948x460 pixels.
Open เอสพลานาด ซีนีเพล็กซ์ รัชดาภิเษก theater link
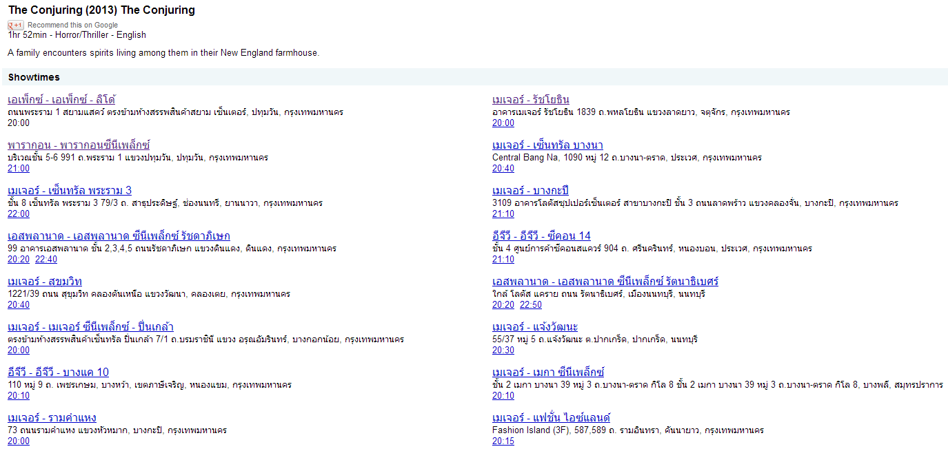[119, 236]
